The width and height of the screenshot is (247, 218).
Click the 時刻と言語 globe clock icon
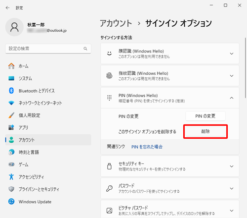click(x=11, y=152)
